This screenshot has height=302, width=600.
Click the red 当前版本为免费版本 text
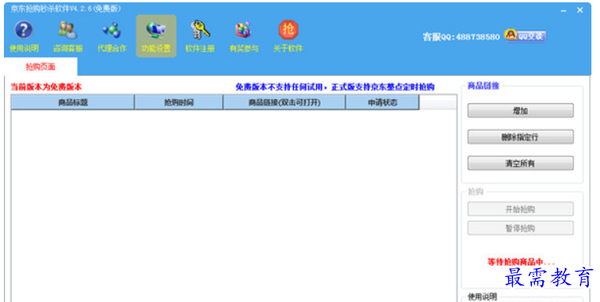coord(46,87)
